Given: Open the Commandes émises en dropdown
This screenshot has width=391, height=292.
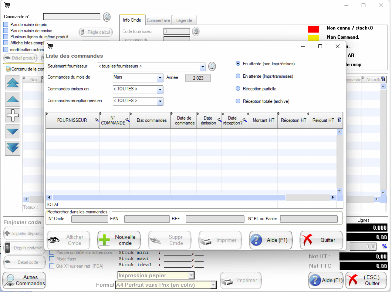Looking at the screenshot, I should (x=160, y=90).
